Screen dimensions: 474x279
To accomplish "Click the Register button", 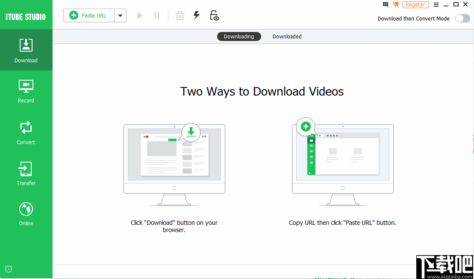I will [415, 5].
